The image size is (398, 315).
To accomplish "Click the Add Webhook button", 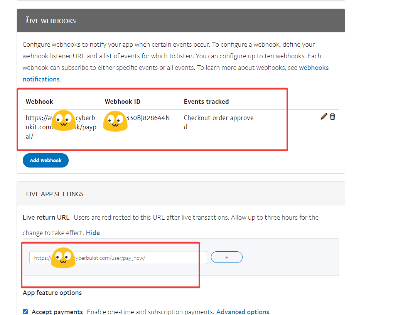I will [46, 160].
